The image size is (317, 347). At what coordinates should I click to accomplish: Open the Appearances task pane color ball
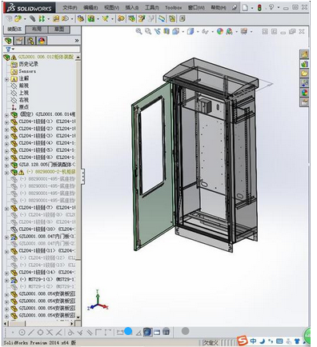304,93
